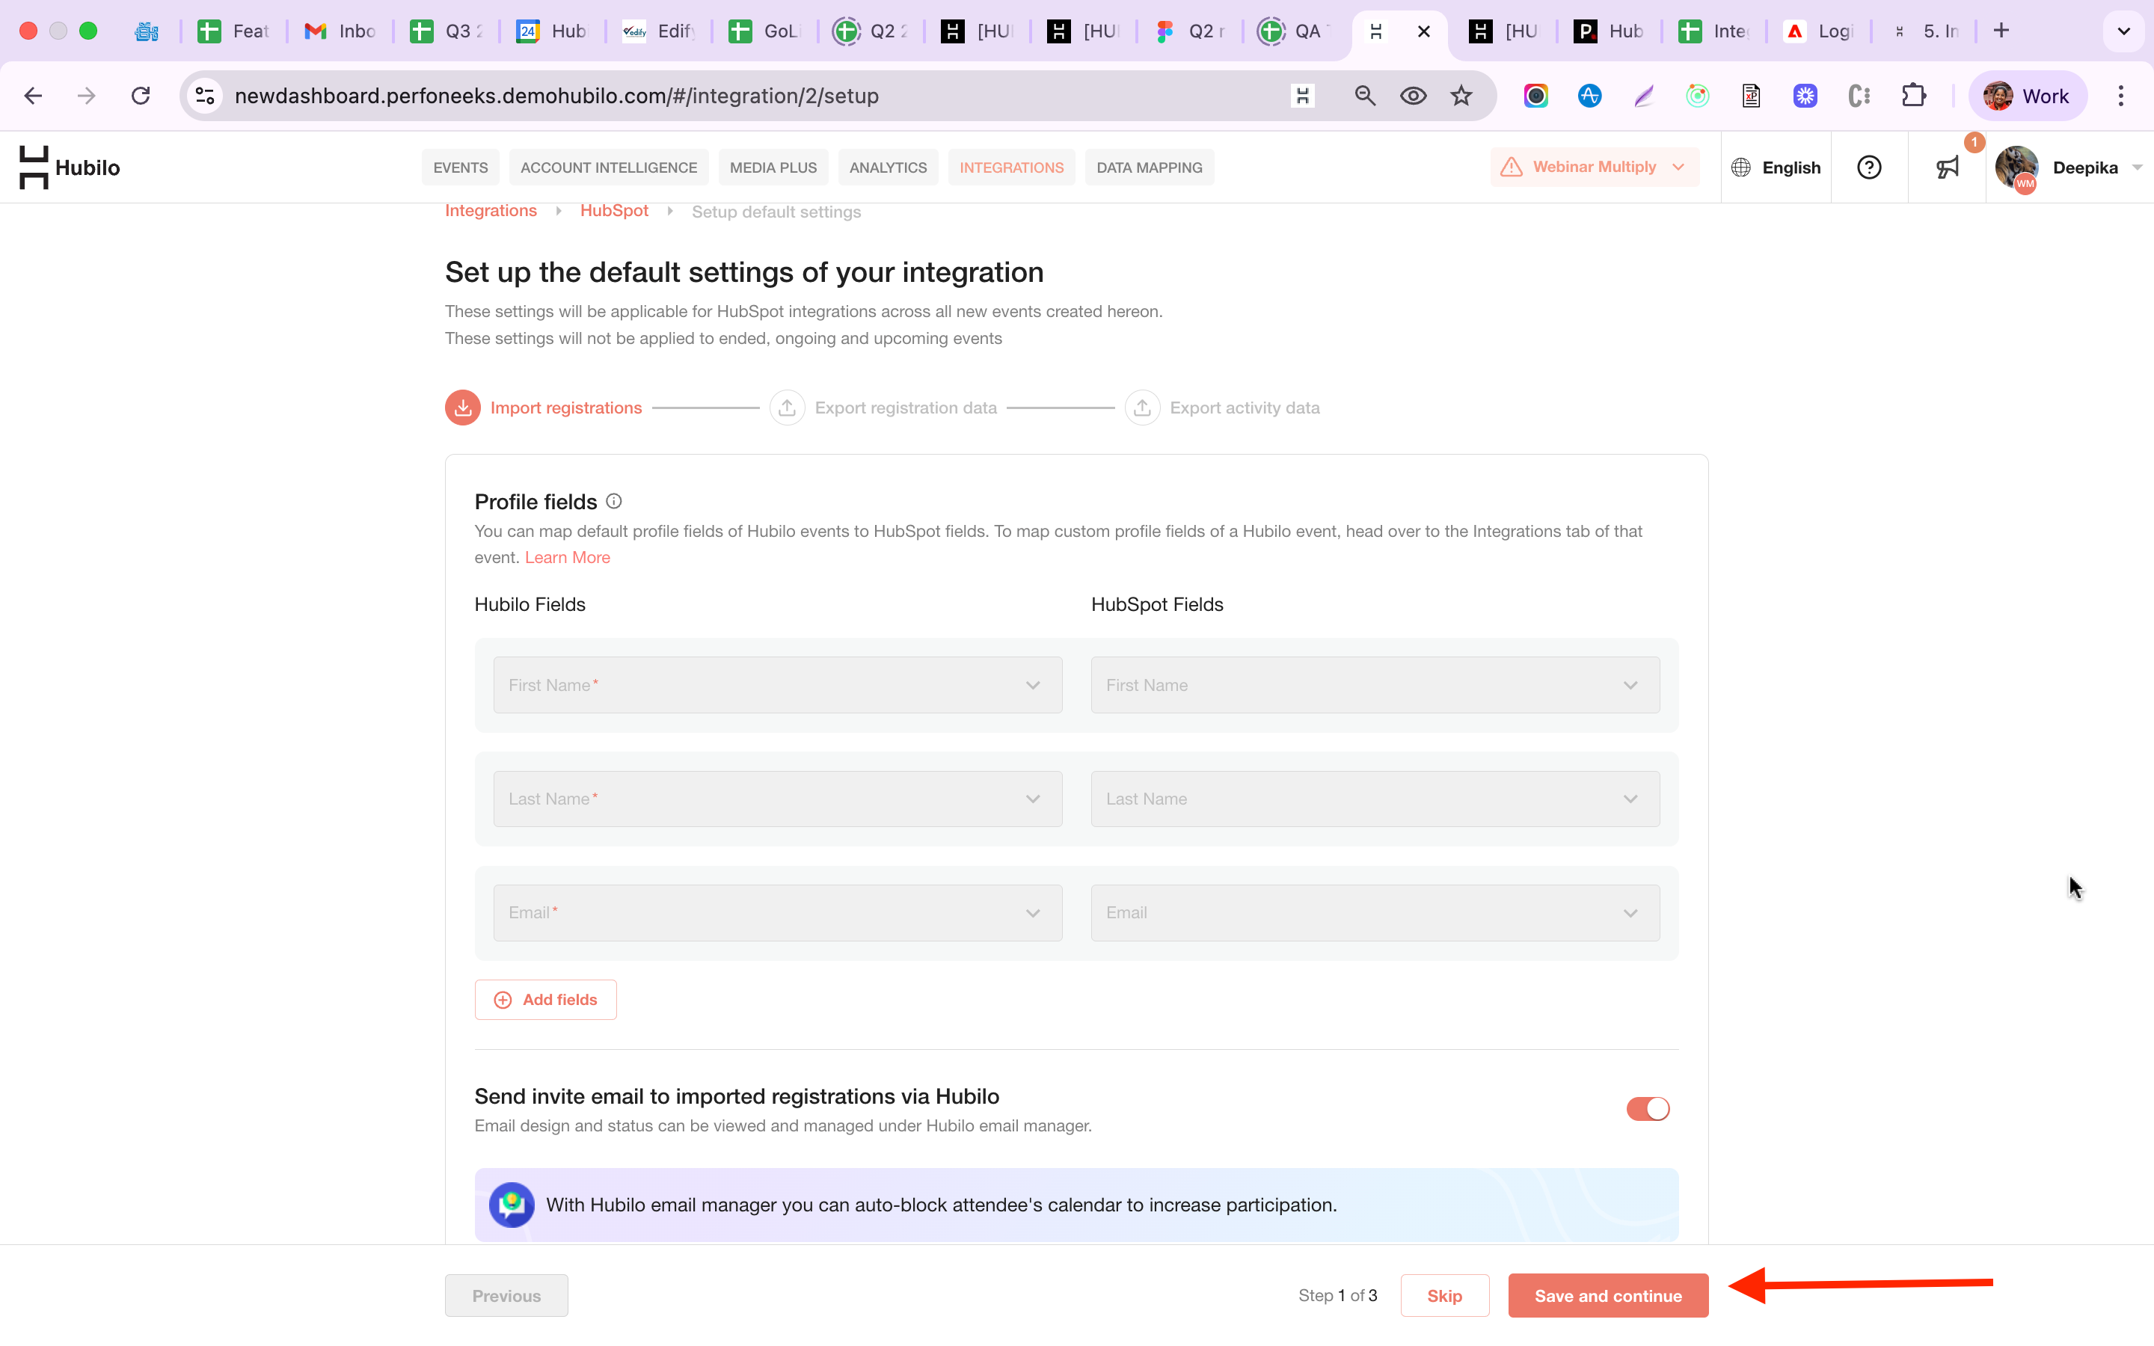This screenshot has height=1346, width=2154.
Task: Switch to the Q2 Figma browser tab
Action: click(1188, 31)
